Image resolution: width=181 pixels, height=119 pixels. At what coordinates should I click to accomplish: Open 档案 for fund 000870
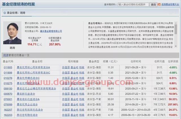(x=82, y=94)
